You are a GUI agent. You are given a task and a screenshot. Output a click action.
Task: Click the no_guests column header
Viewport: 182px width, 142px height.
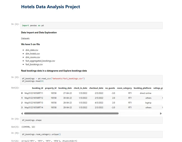pyautogui.click(x=110, y=88)
